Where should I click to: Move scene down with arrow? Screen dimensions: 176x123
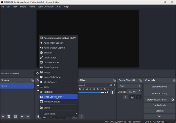pyautogui.click(x=28, y=117)
